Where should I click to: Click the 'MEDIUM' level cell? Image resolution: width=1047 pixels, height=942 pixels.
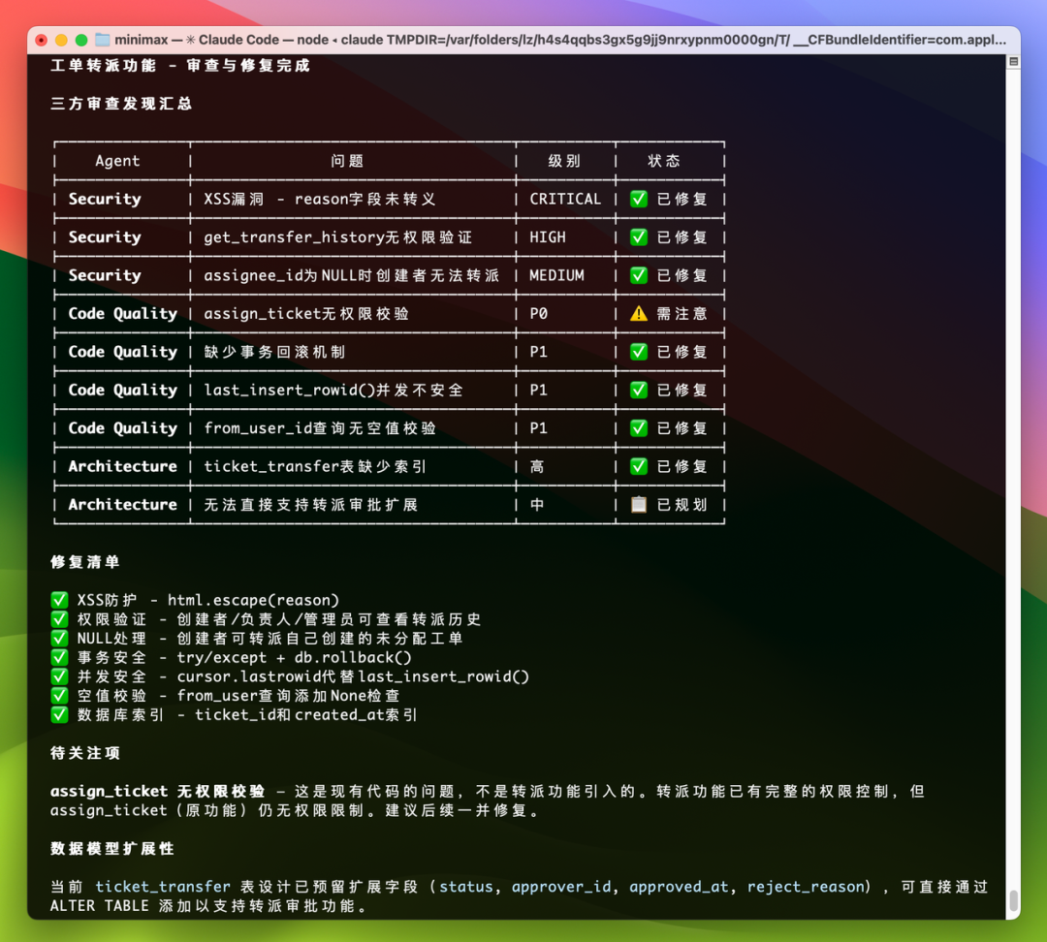(x=556, y=275)
